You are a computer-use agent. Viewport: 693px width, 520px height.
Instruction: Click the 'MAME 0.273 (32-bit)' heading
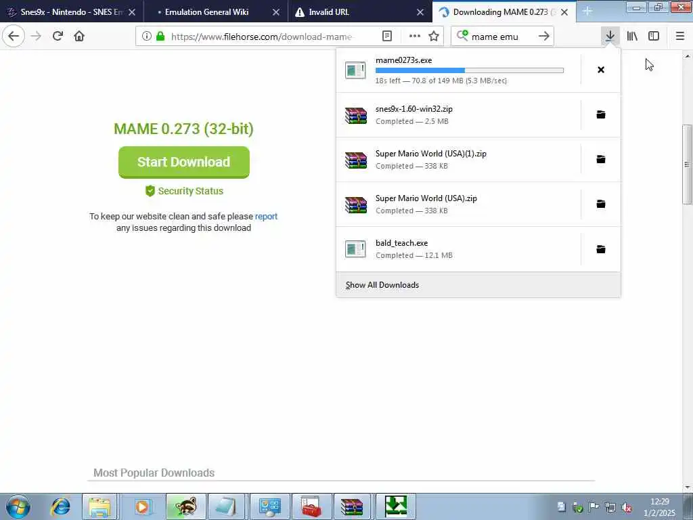point(184,129)
